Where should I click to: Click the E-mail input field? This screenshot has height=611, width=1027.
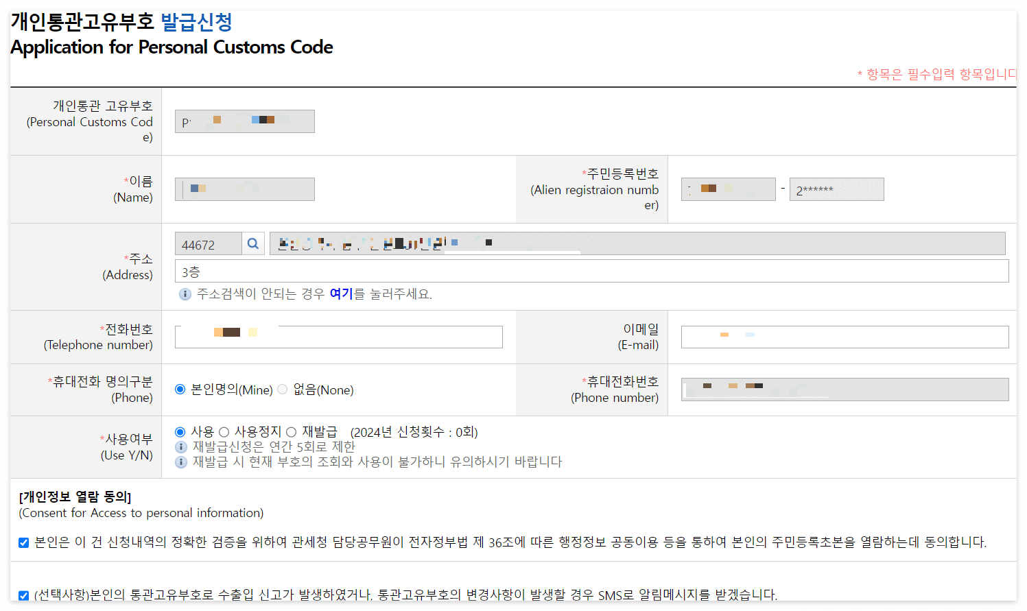[x=845, y=337]
